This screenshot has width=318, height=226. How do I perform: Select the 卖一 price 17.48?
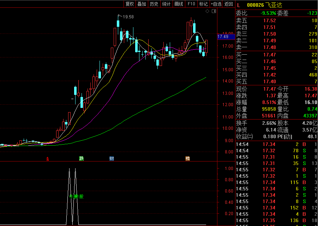coord(270,47)
